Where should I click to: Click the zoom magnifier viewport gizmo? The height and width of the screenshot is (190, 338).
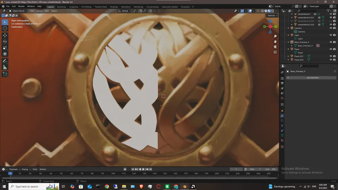(275, 36)
